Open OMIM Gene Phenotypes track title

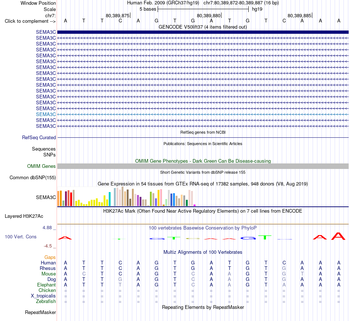coord(203,161)
